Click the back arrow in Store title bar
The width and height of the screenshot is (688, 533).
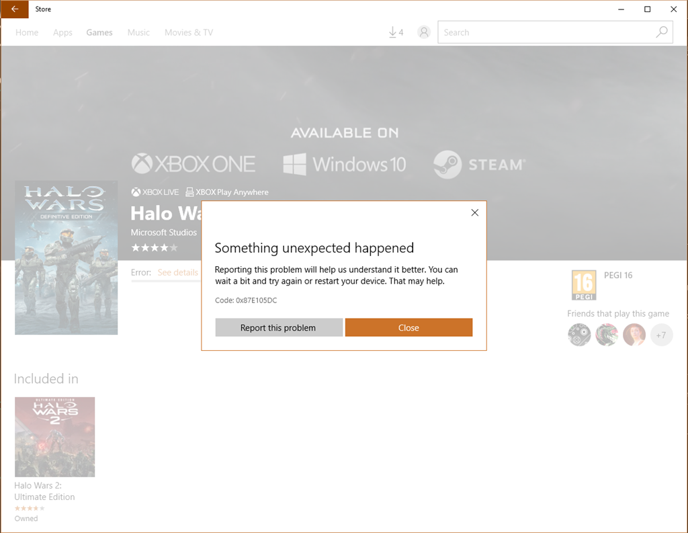click(x=15, y=9)
